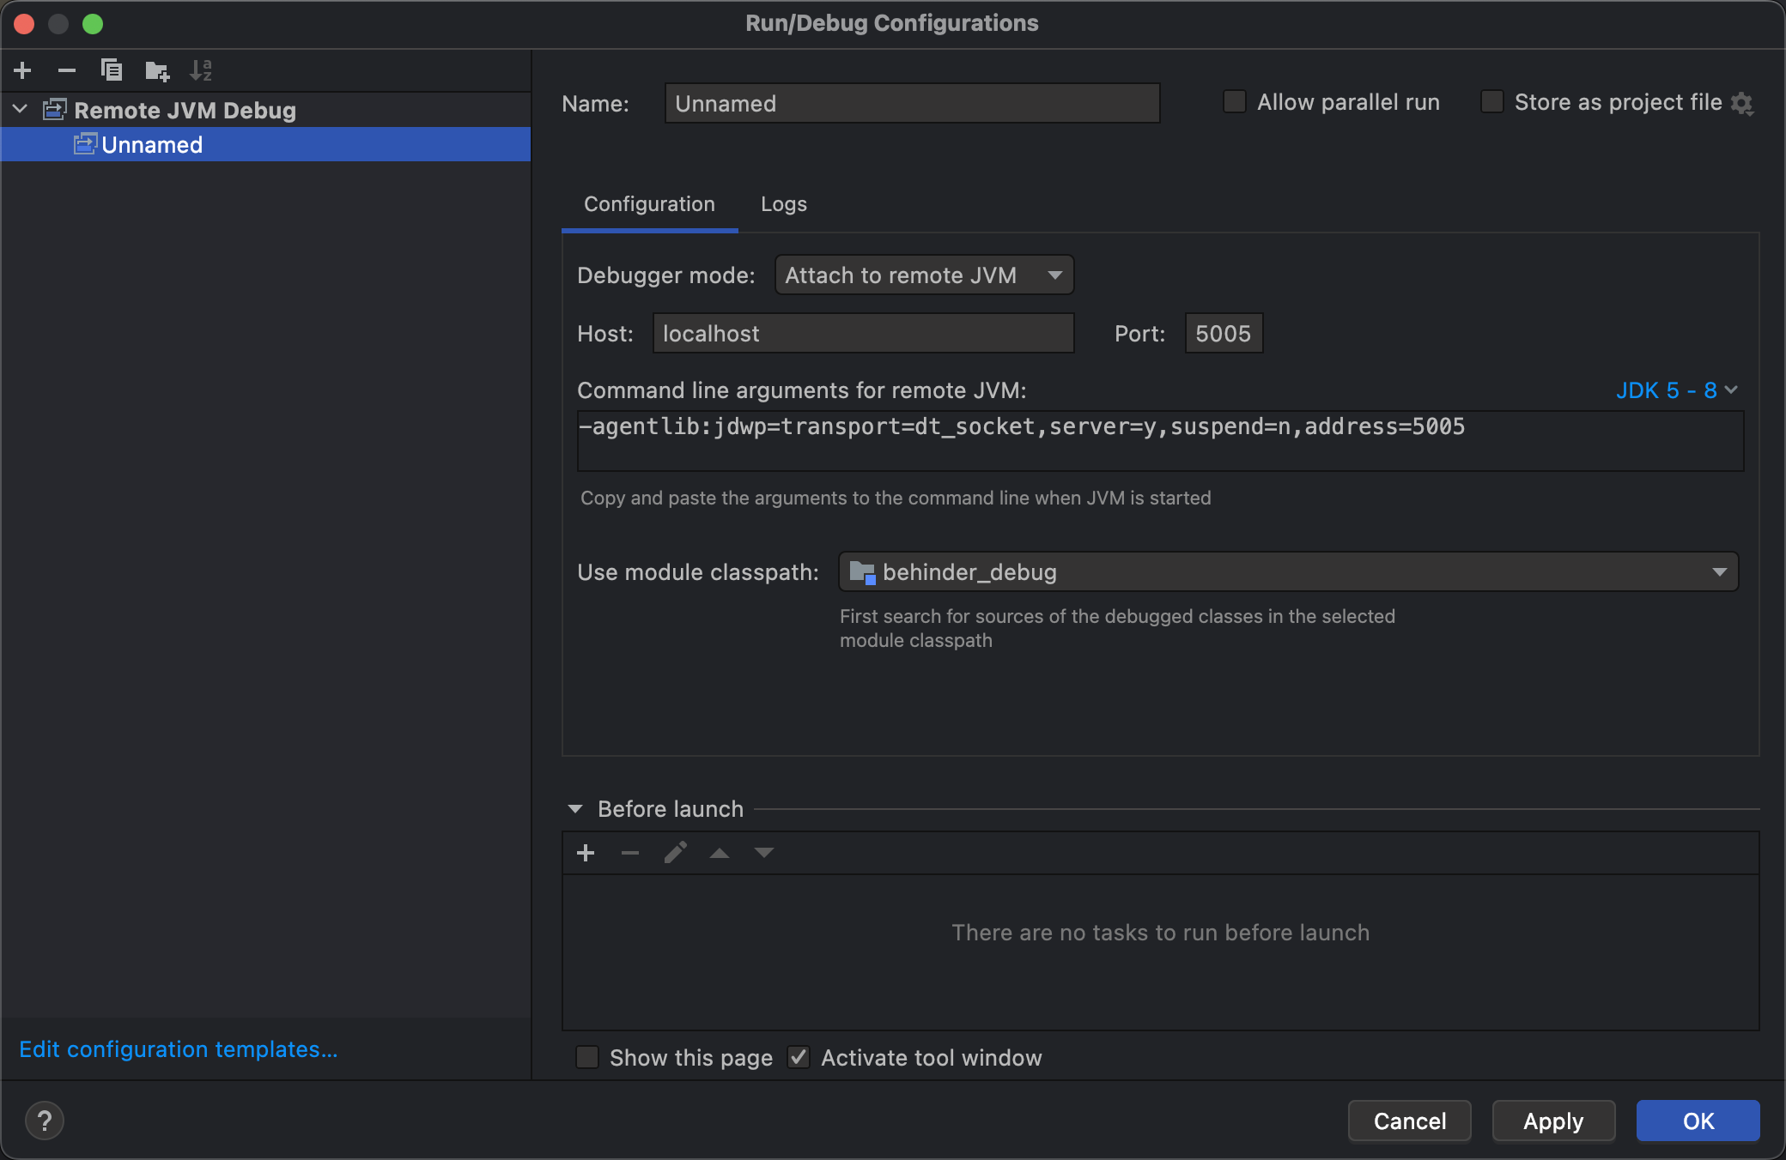The image size is (1786, 1160).
Task: Copy the selected configuration
Action: 112,70
